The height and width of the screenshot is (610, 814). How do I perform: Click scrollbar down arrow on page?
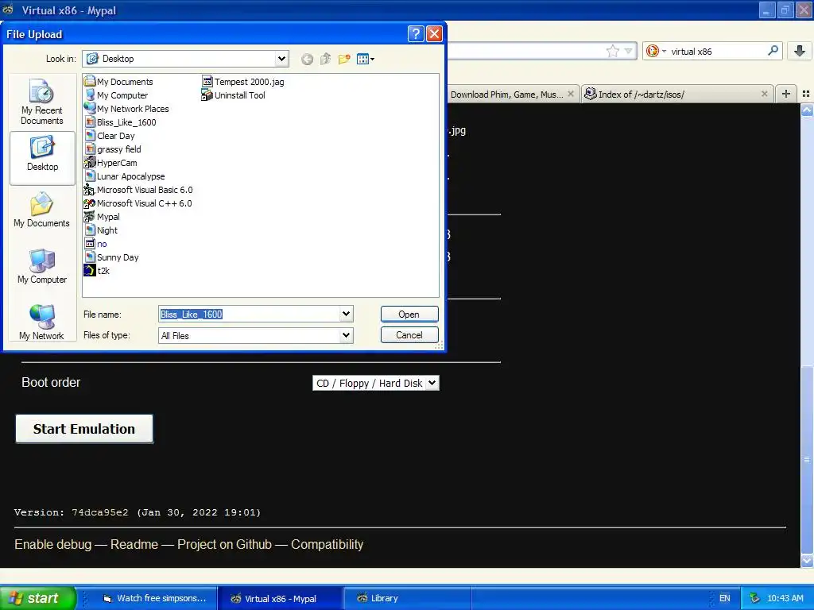(x=807, y=561)
